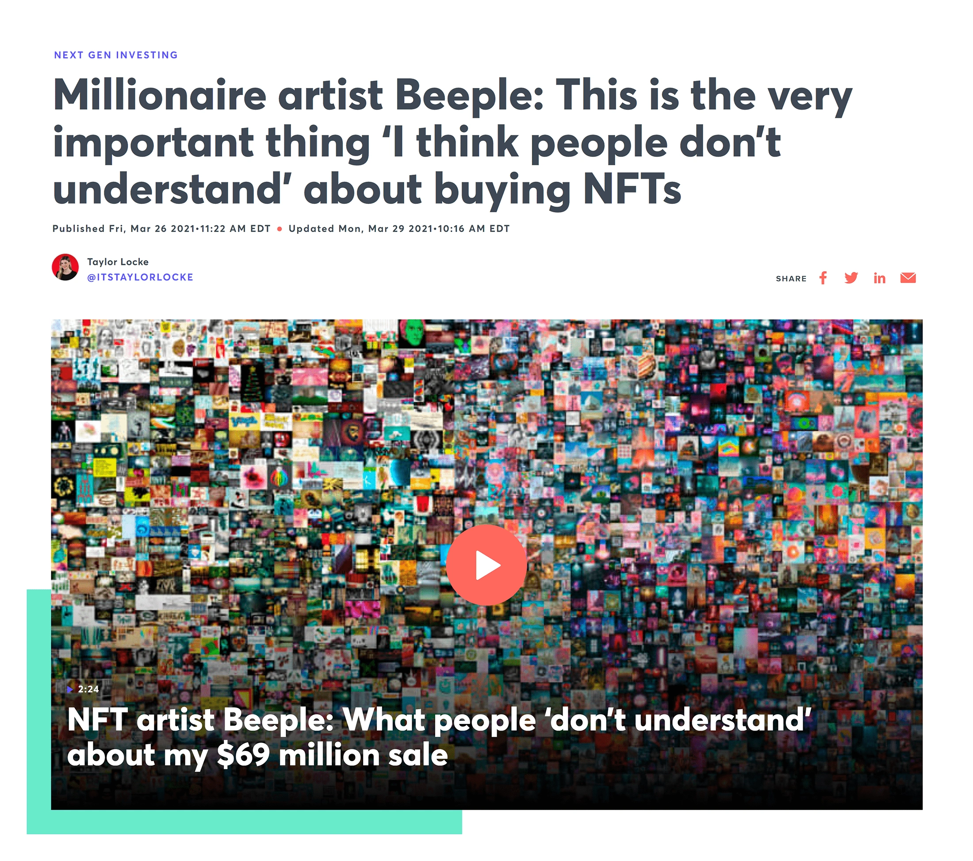
Task: Click the Christmas tree image in collage
Action: pyautogui.click(x=251, y=383)
